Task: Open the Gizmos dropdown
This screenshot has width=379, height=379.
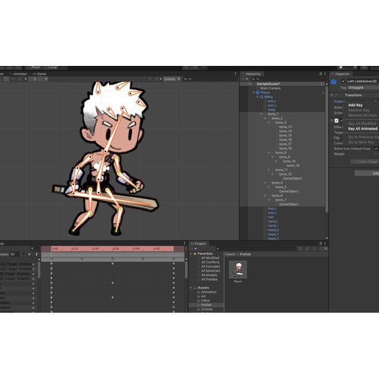Action: click(x=172, y=79)
